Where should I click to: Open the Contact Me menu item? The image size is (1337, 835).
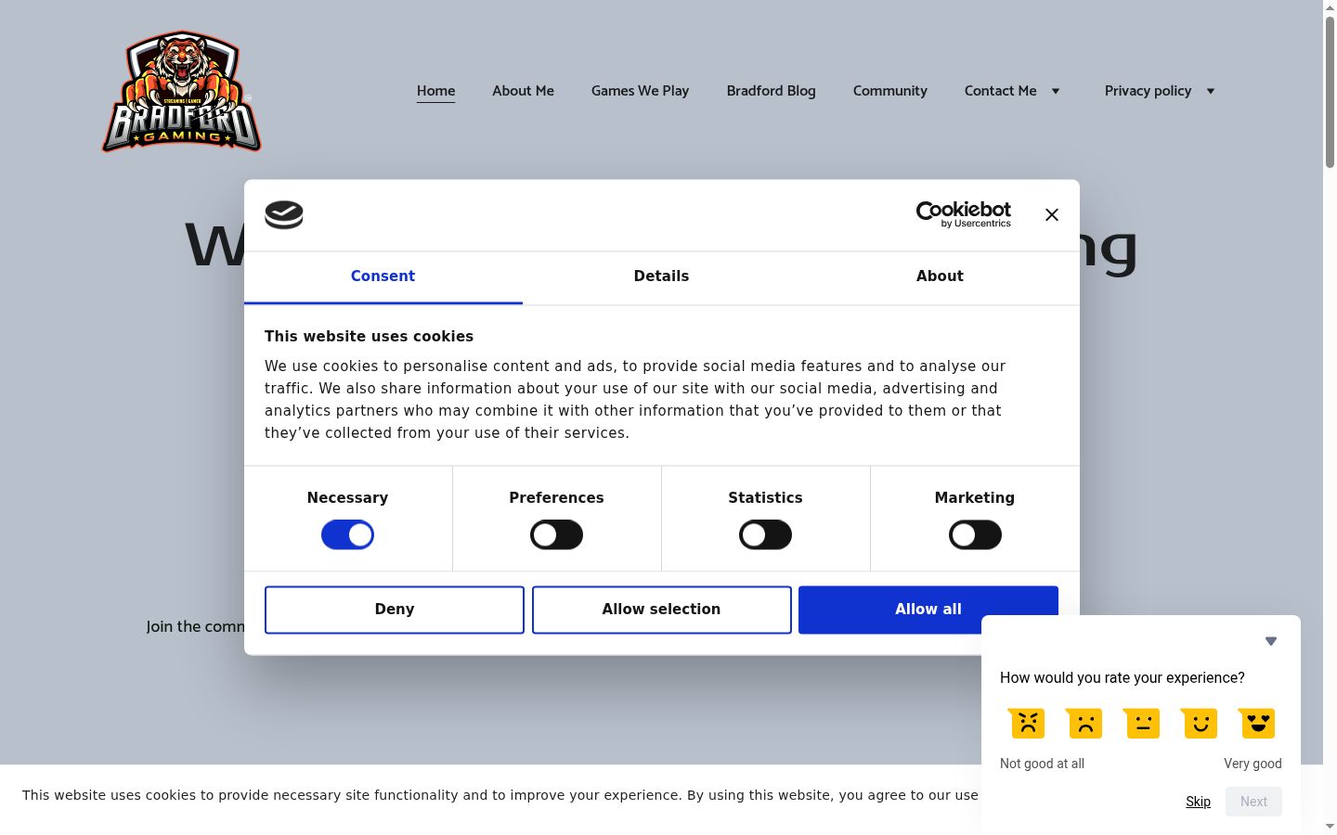click(1000, 91)
